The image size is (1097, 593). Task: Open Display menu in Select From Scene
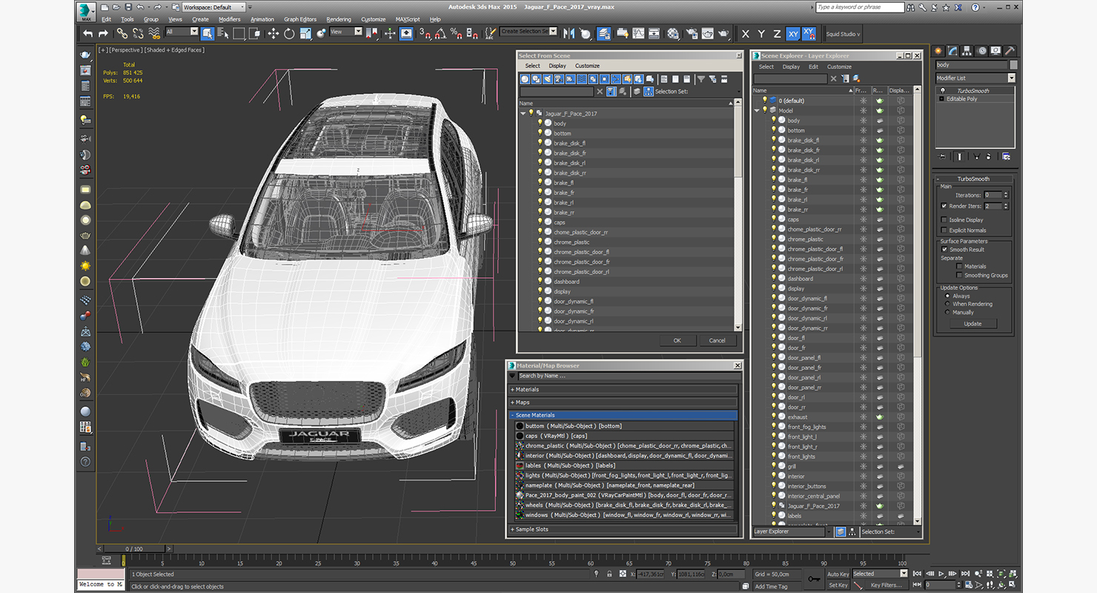pos(557,66)
